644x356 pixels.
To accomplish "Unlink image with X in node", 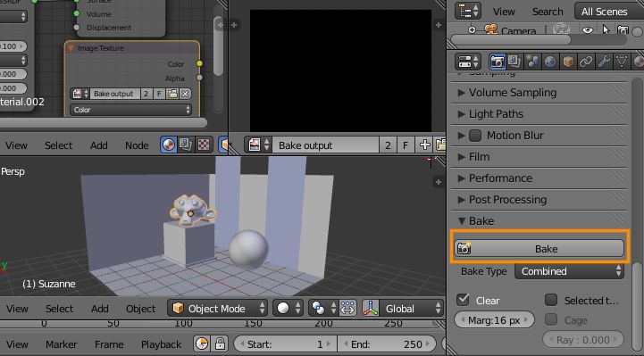I will pos(185,94).
